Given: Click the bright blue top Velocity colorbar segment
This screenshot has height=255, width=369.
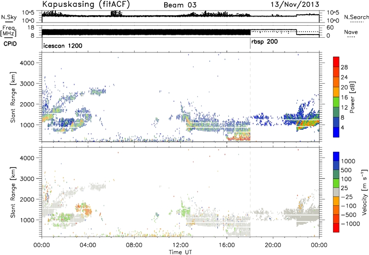Looking at the screenshot, I should (336, 156).
